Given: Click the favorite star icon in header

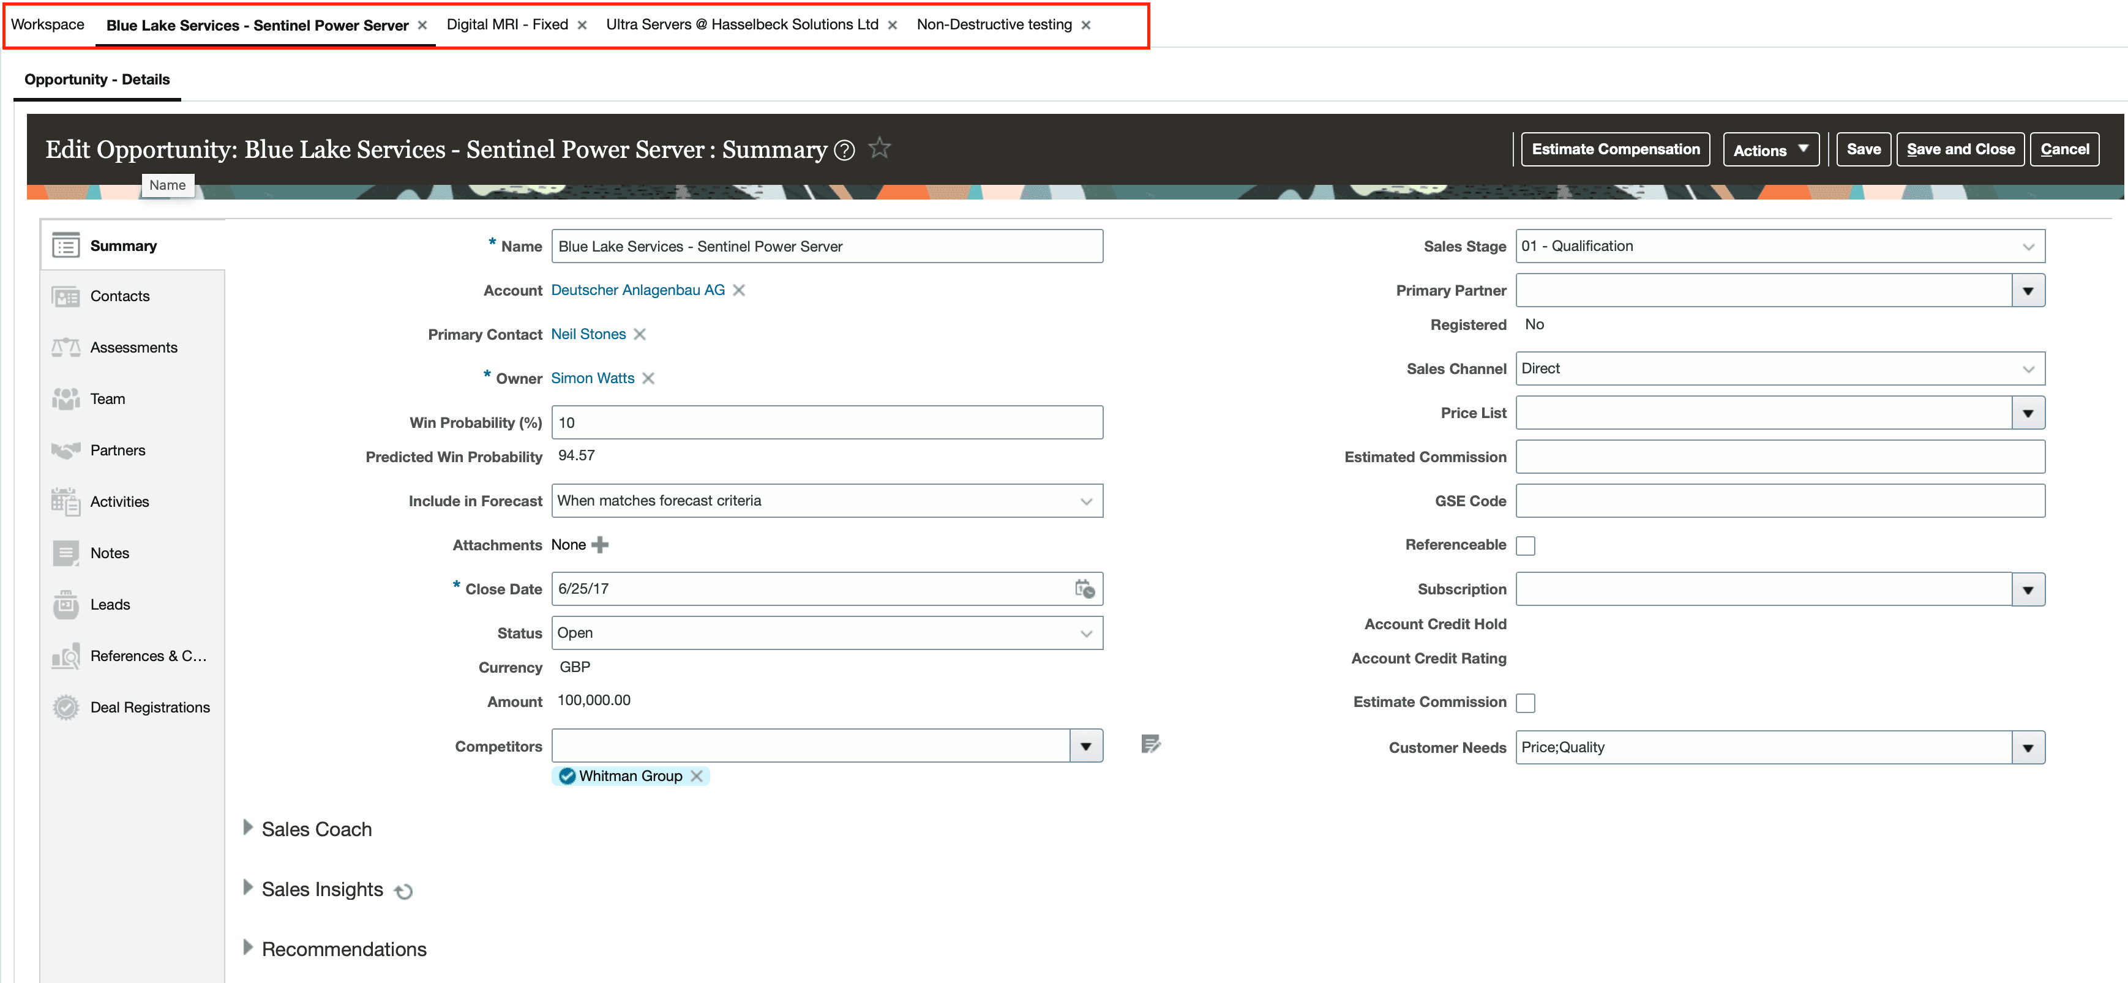Looking at the screenshot, I should tap(880, 149).
